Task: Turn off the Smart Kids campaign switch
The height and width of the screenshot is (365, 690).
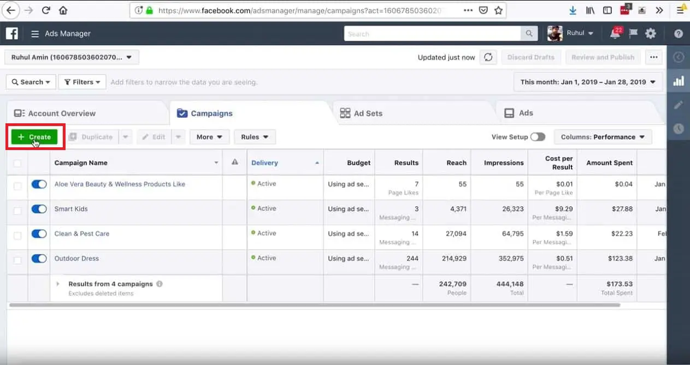Action: tap(39, 209)
